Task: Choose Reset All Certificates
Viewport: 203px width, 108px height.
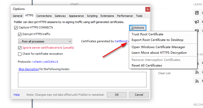Action: pyautogui.click(x=163, y=66)
